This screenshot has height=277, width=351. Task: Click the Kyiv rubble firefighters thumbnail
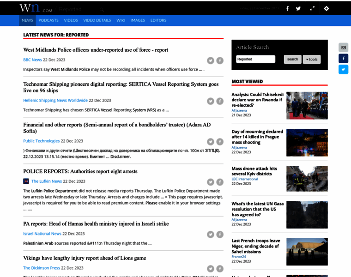click(x=307, y=179)
